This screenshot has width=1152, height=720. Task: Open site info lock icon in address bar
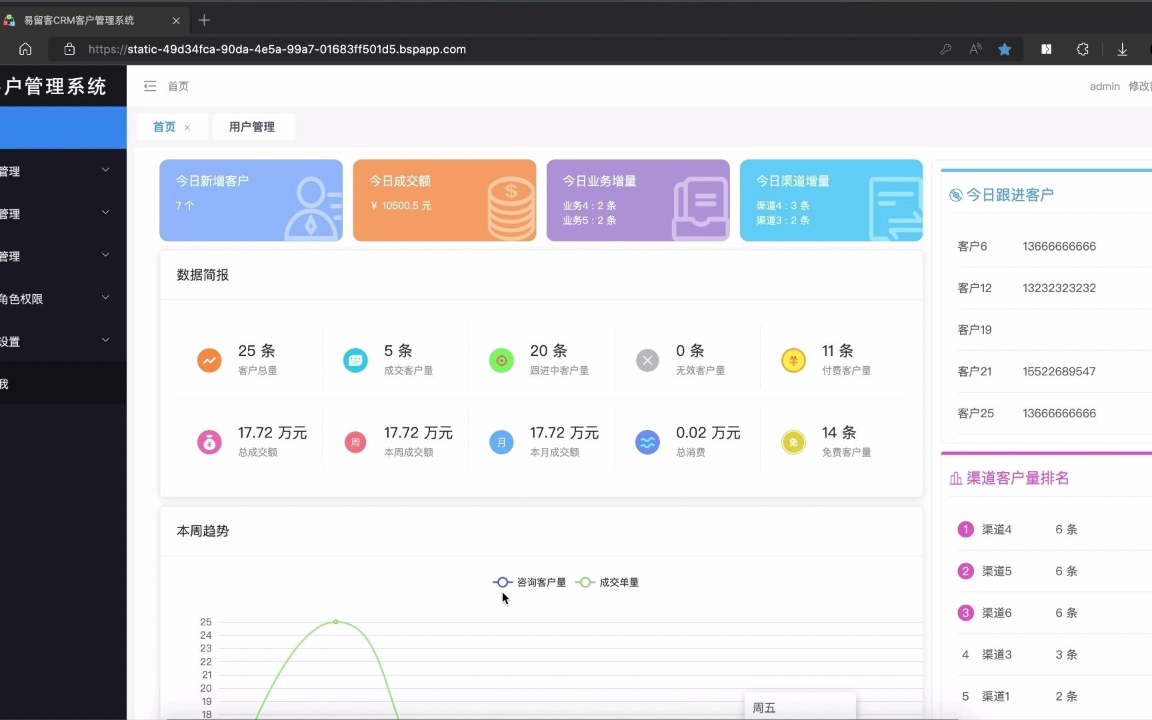point(69,49)
